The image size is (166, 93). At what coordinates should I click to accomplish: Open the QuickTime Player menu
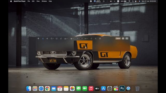pyautogui.click(x=20, y=1)
